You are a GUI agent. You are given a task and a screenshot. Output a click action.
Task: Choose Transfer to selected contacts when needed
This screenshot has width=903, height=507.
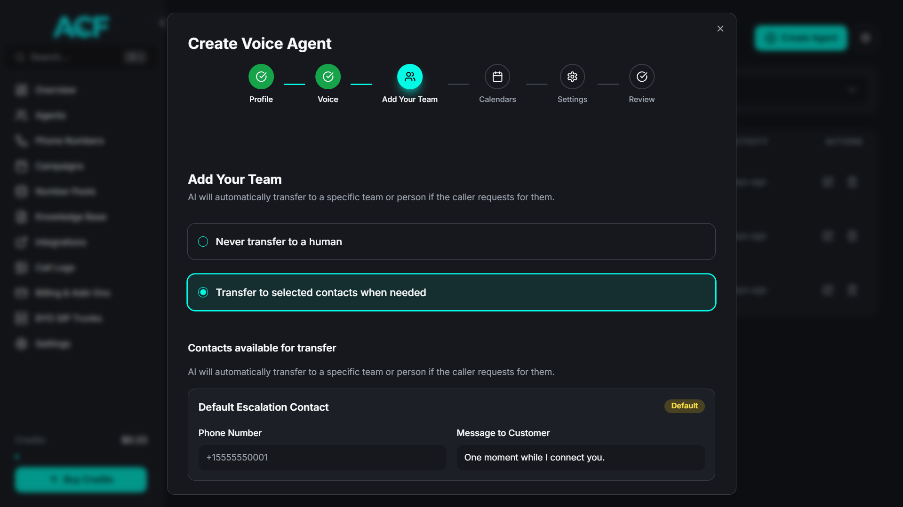click(x=203, y=292)
